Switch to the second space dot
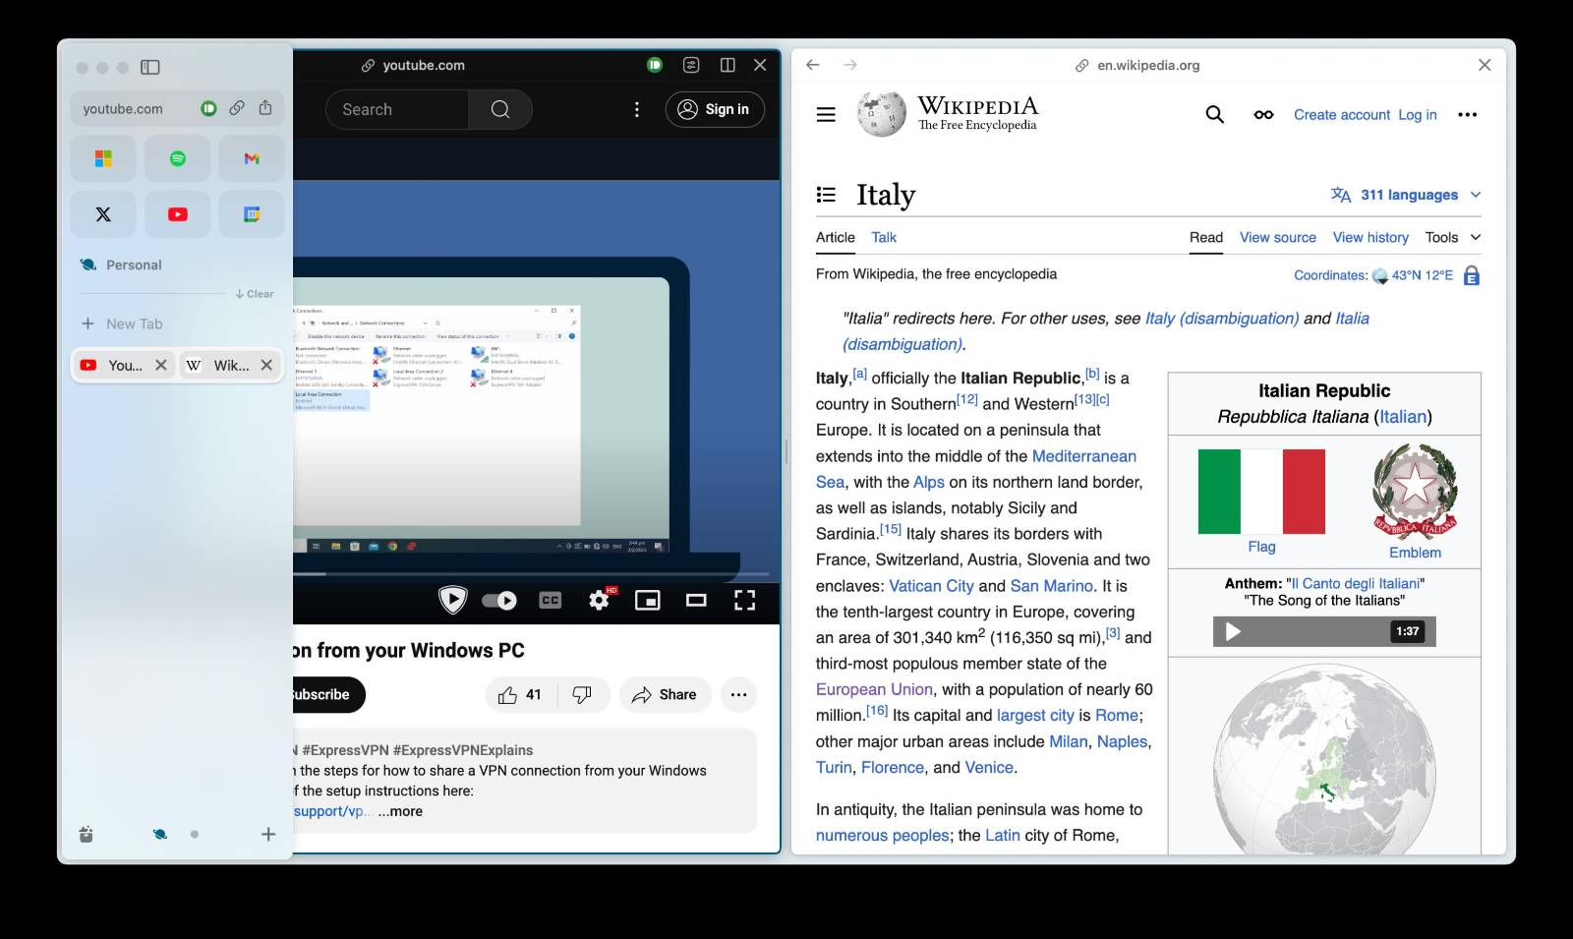 [195, 834]
